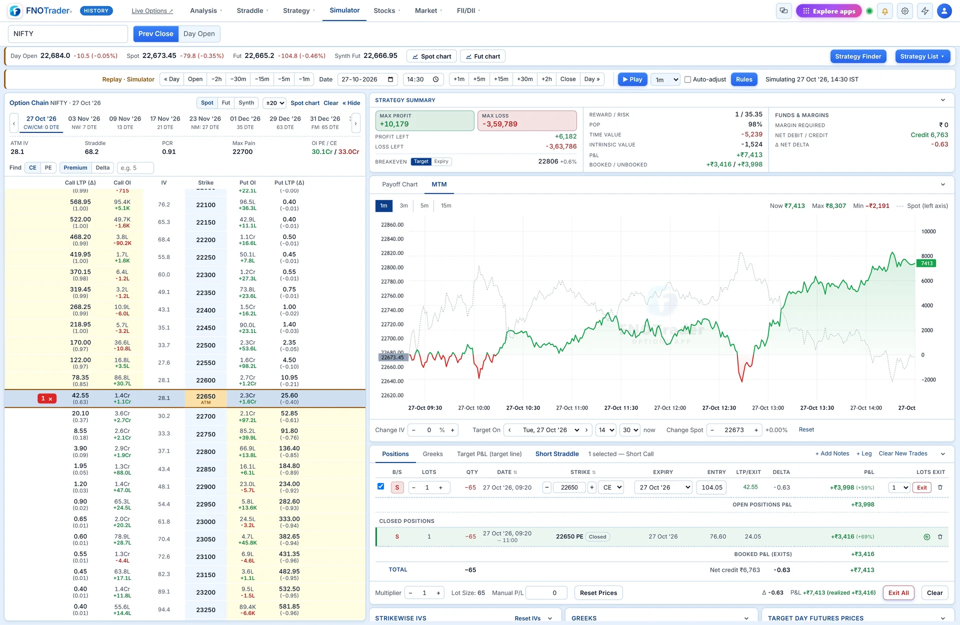Image resolution: width=960 pixels, height=625 pixels.
Task: Click the Manual P/L input field
Action: [x=546, y=593]
